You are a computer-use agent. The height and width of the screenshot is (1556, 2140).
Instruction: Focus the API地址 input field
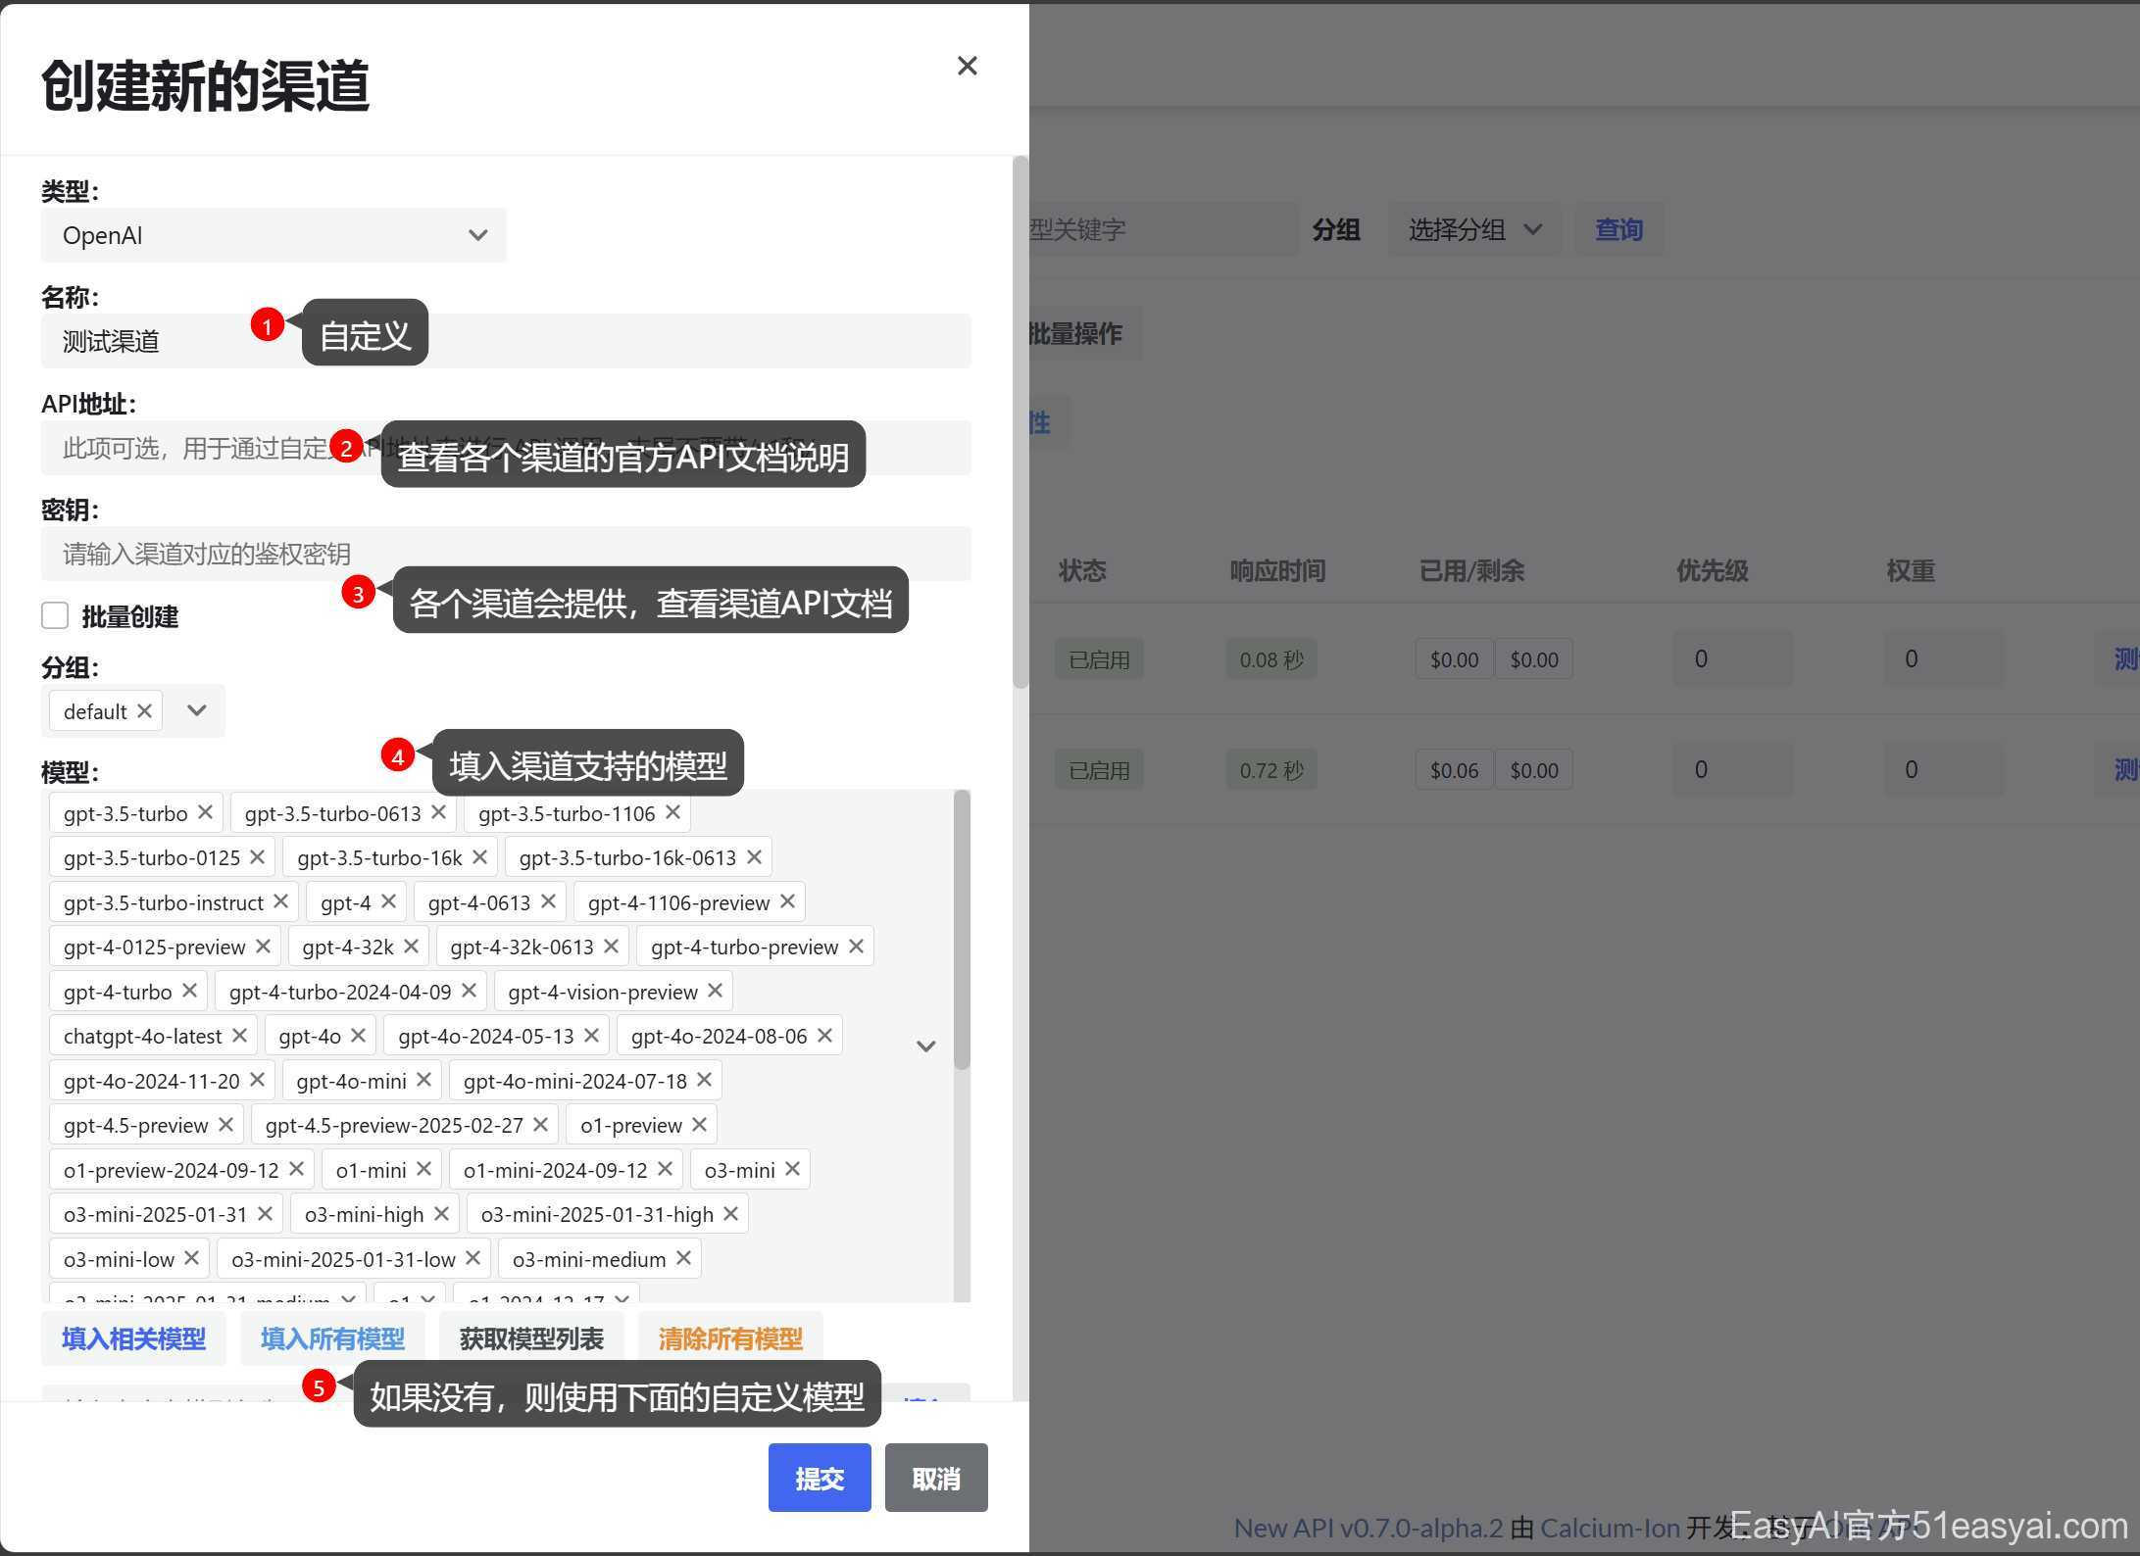click(x=506, y=448)
